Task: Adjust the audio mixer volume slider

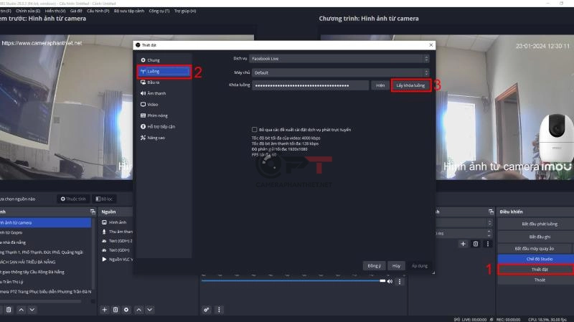Action: [293, 281]
